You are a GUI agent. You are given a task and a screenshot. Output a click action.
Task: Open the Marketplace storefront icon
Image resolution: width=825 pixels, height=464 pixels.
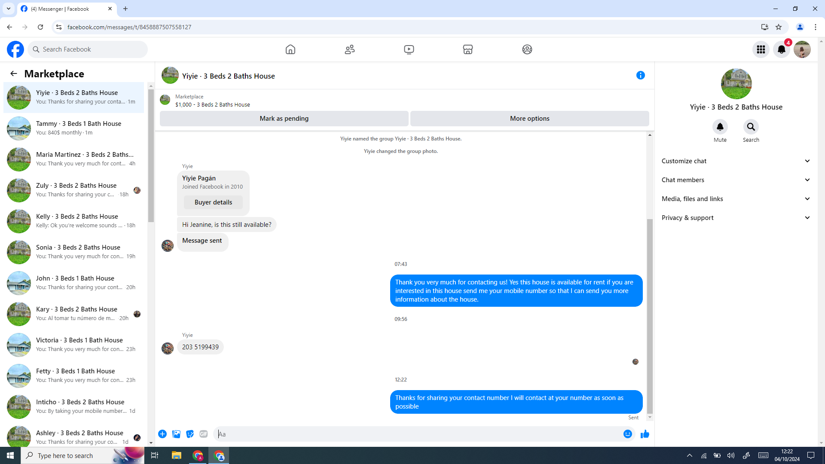[x=468, y=49]
